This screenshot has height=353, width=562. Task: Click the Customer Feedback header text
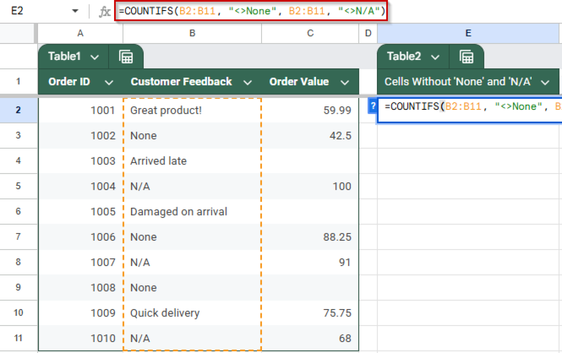(x=181, y=82)
